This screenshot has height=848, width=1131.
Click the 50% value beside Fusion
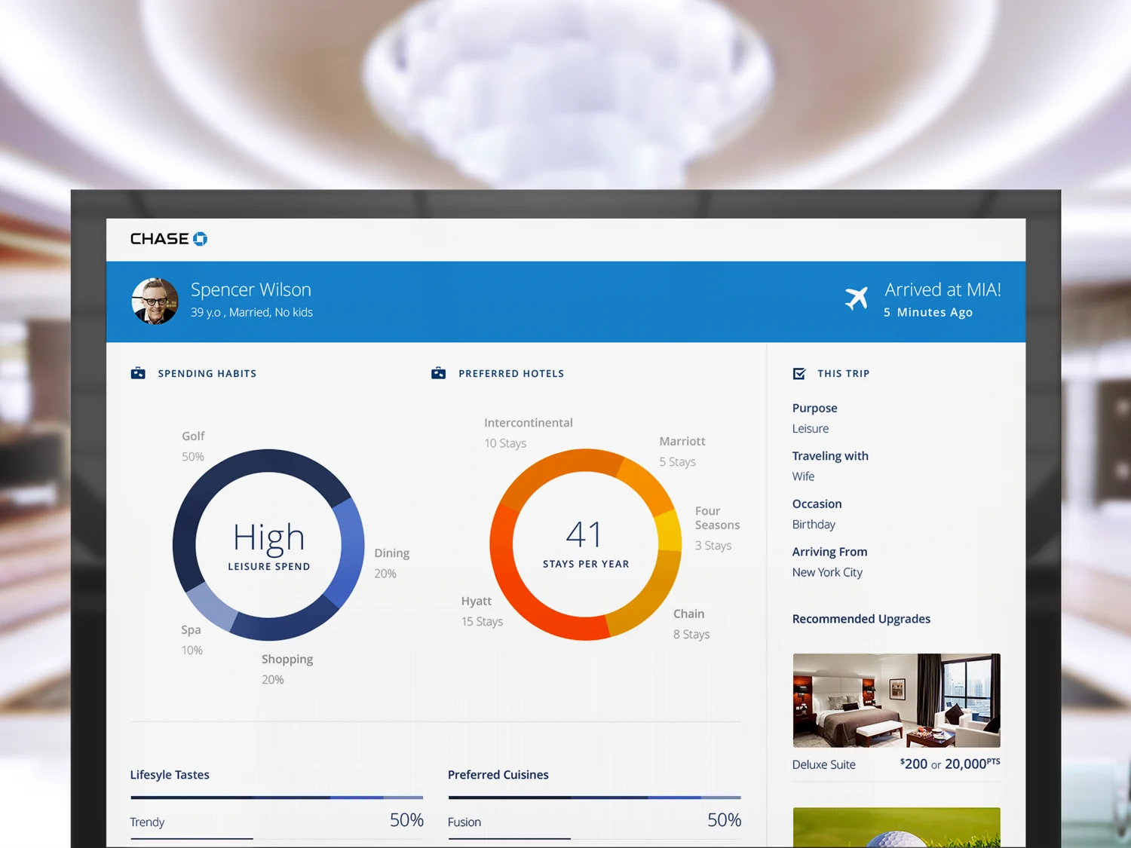tap(725, 820)
